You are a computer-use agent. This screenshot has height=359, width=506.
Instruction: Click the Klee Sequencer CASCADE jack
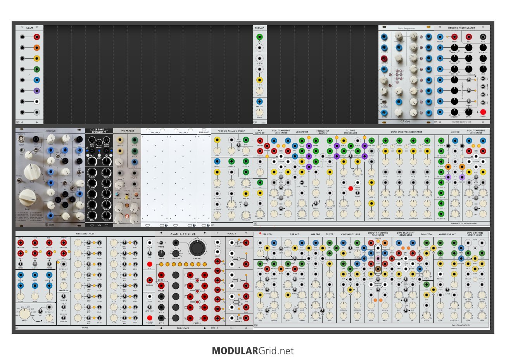point(150,280)
